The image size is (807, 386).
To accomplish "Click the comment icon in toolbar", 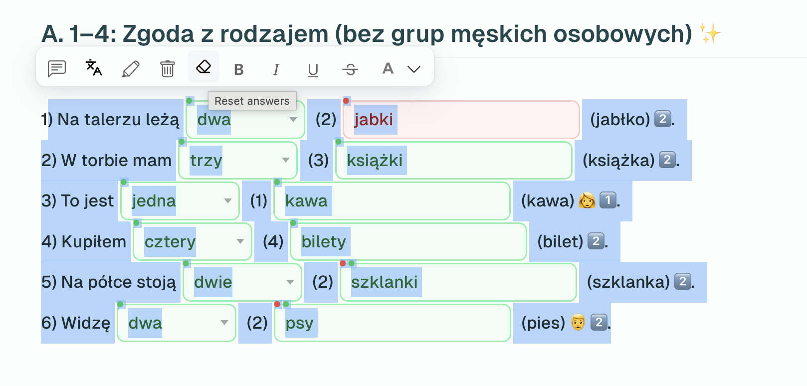I will 57,68.
